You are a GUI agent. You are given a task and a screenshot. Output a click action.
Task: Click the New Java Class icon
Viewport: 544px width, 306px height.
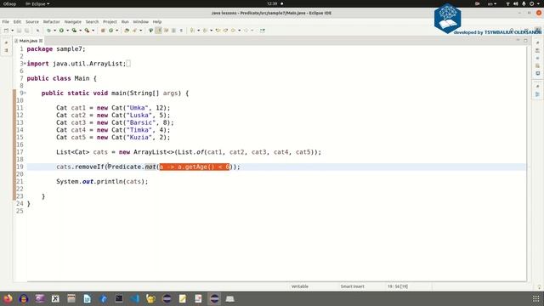(111, 31)
